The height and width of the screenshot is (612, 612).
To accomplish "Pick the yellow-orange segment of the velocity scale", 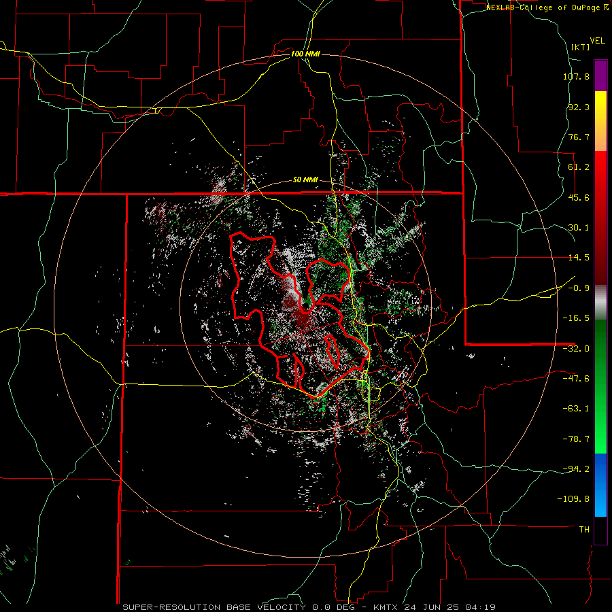I will (600, 121).
